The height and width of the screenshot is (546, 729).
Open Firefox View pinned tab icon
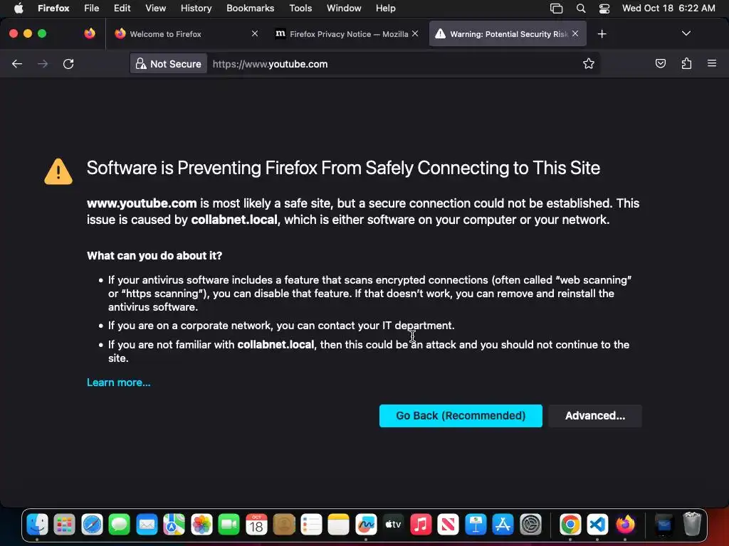[x=90, y=33]
